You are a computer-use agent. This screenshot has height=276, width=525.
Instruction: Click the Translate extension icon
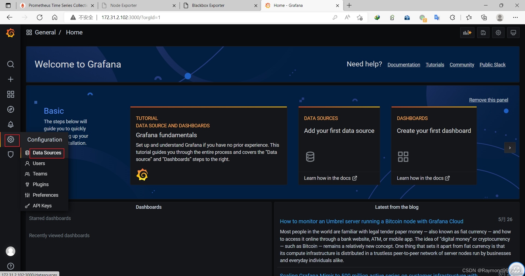pos(437,17)
